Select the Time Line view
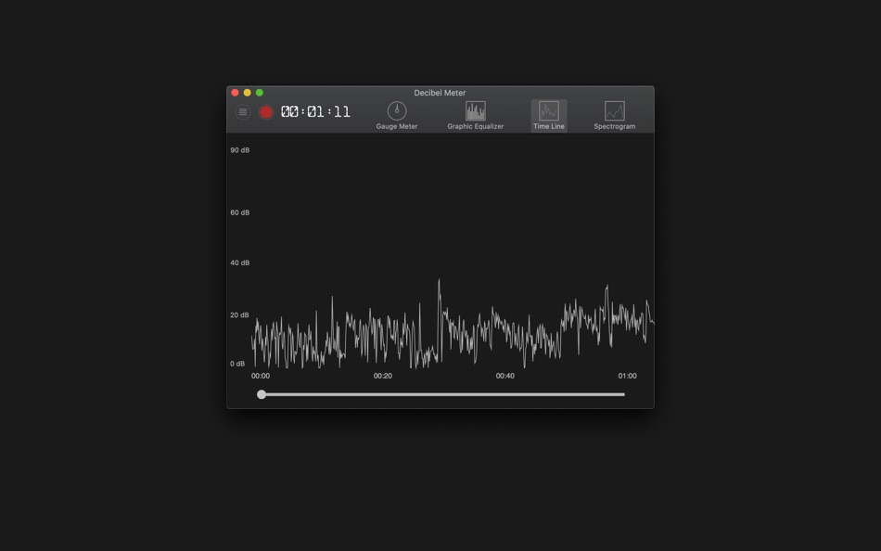 coord(549,115)
